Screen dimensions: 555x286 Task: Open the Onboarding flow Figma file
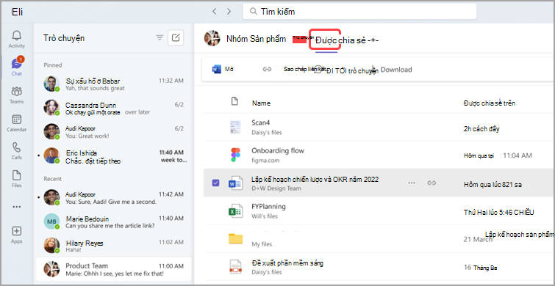tap(278, 151)
